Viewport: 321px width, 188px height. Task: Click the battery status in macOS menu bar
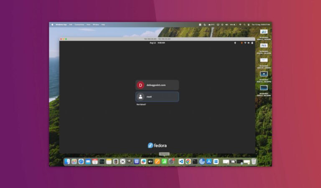coord(233,25)
